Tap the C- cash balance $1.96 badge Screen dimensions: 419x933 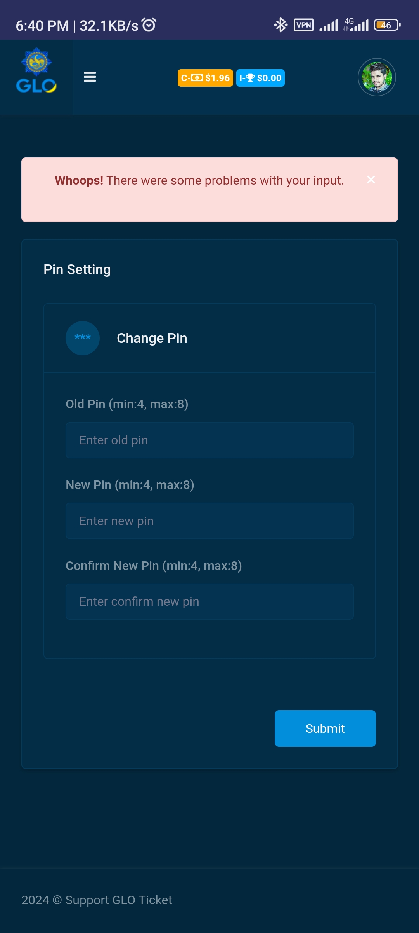205,78
